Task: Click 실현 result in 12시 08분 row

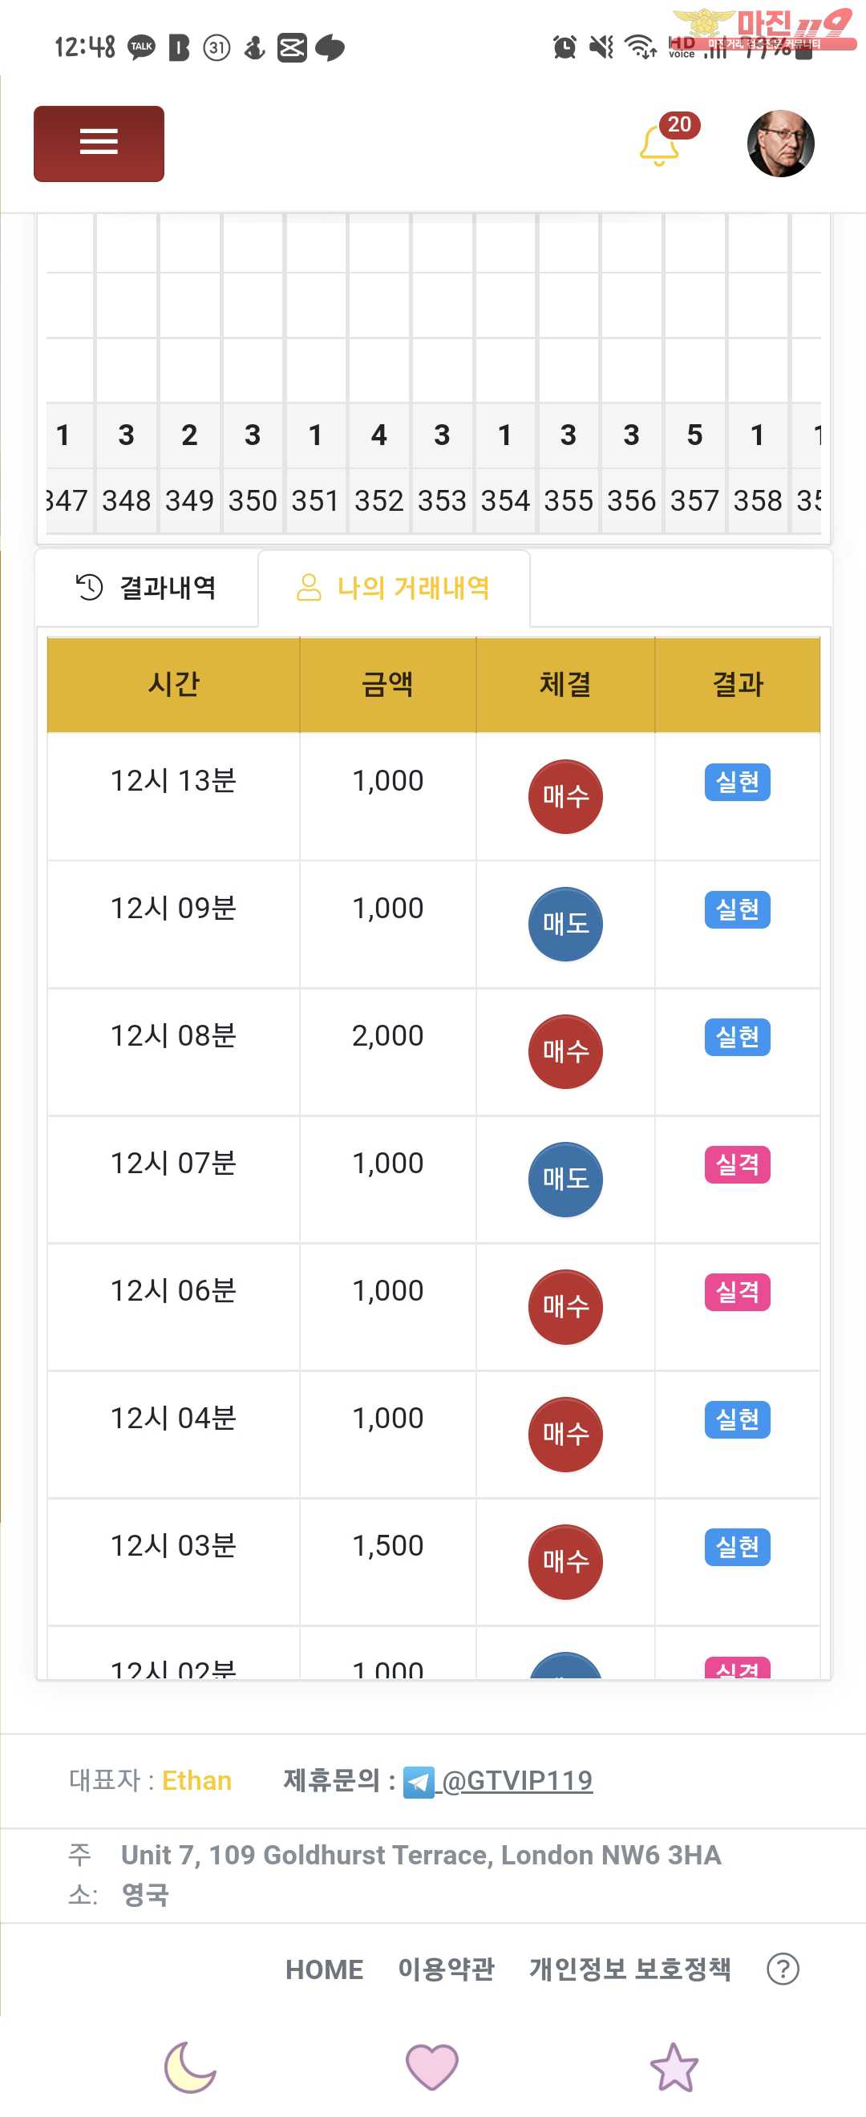Action: [x=738, y=1037]
